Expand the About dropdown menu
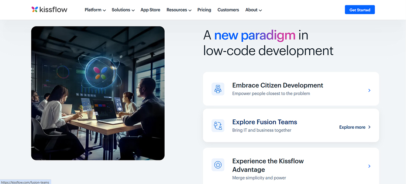406x184 pixels. pos(254,10)
